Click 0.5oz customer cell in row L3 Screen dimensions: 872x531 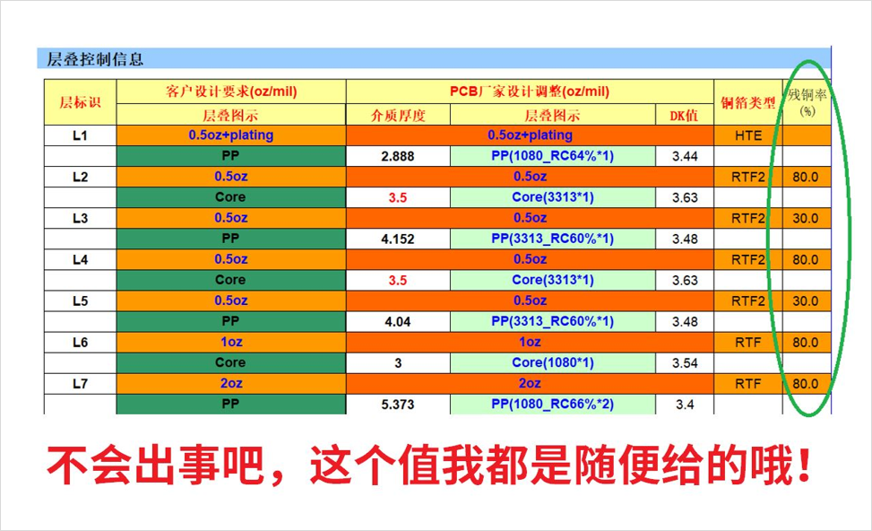point(231,218)
